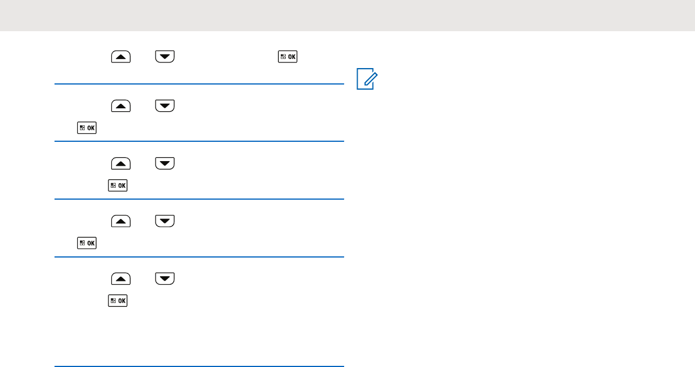Click the OK menu button icon in the first step
Viewport: 695px width, 367px height.
[x=288, y=57]
